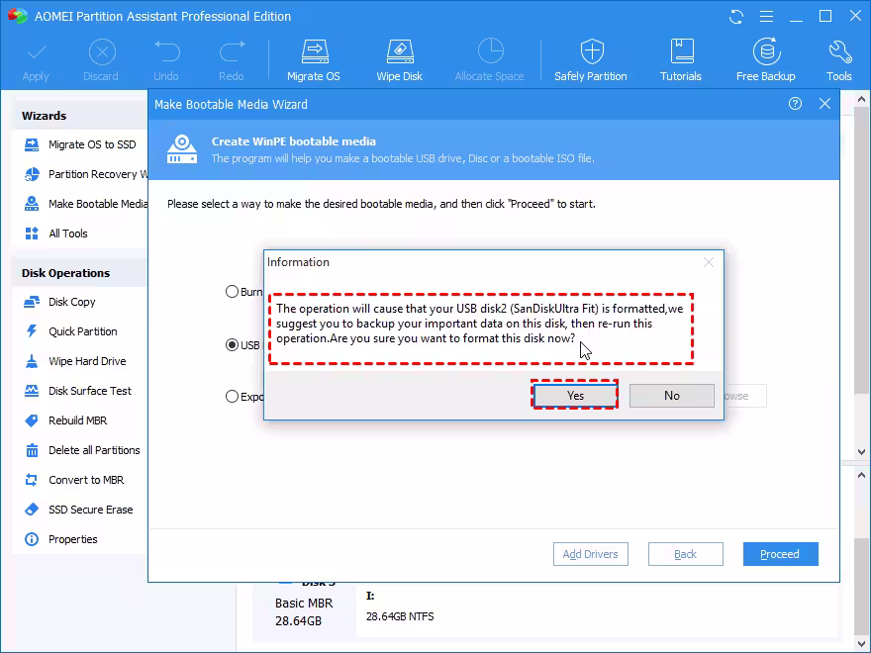Decline formatting by clicking No
The width and height of the screenshot is (871, 653).
click(672, 396)
